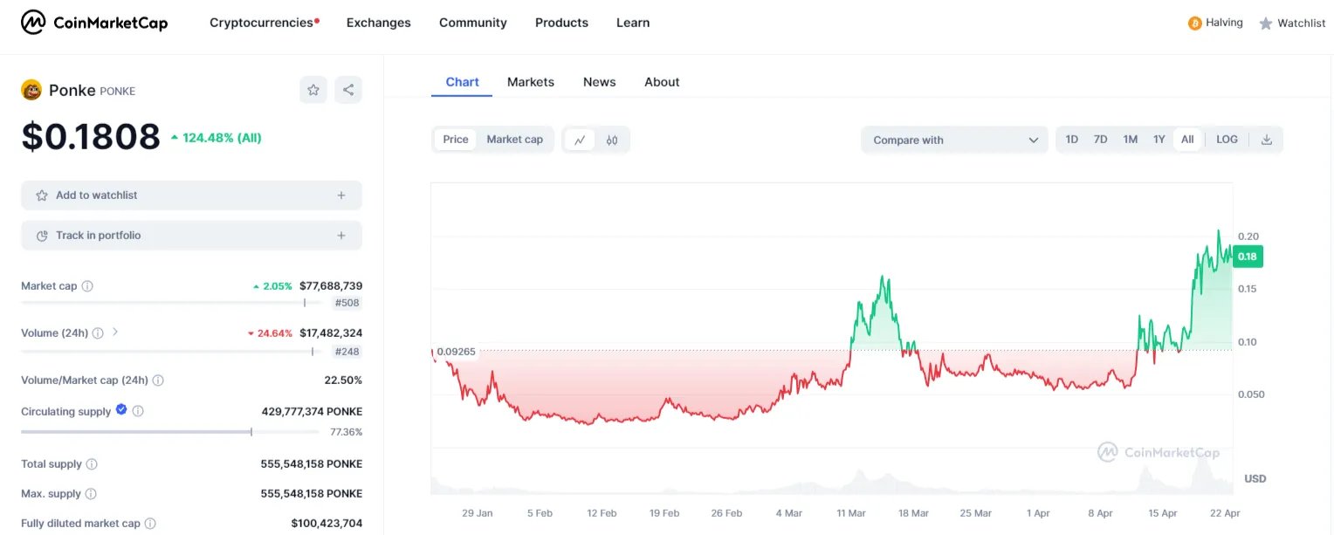Click Track in portfolio button
The height and width of the screenshot is (535, 1334).
click(191, 236)
